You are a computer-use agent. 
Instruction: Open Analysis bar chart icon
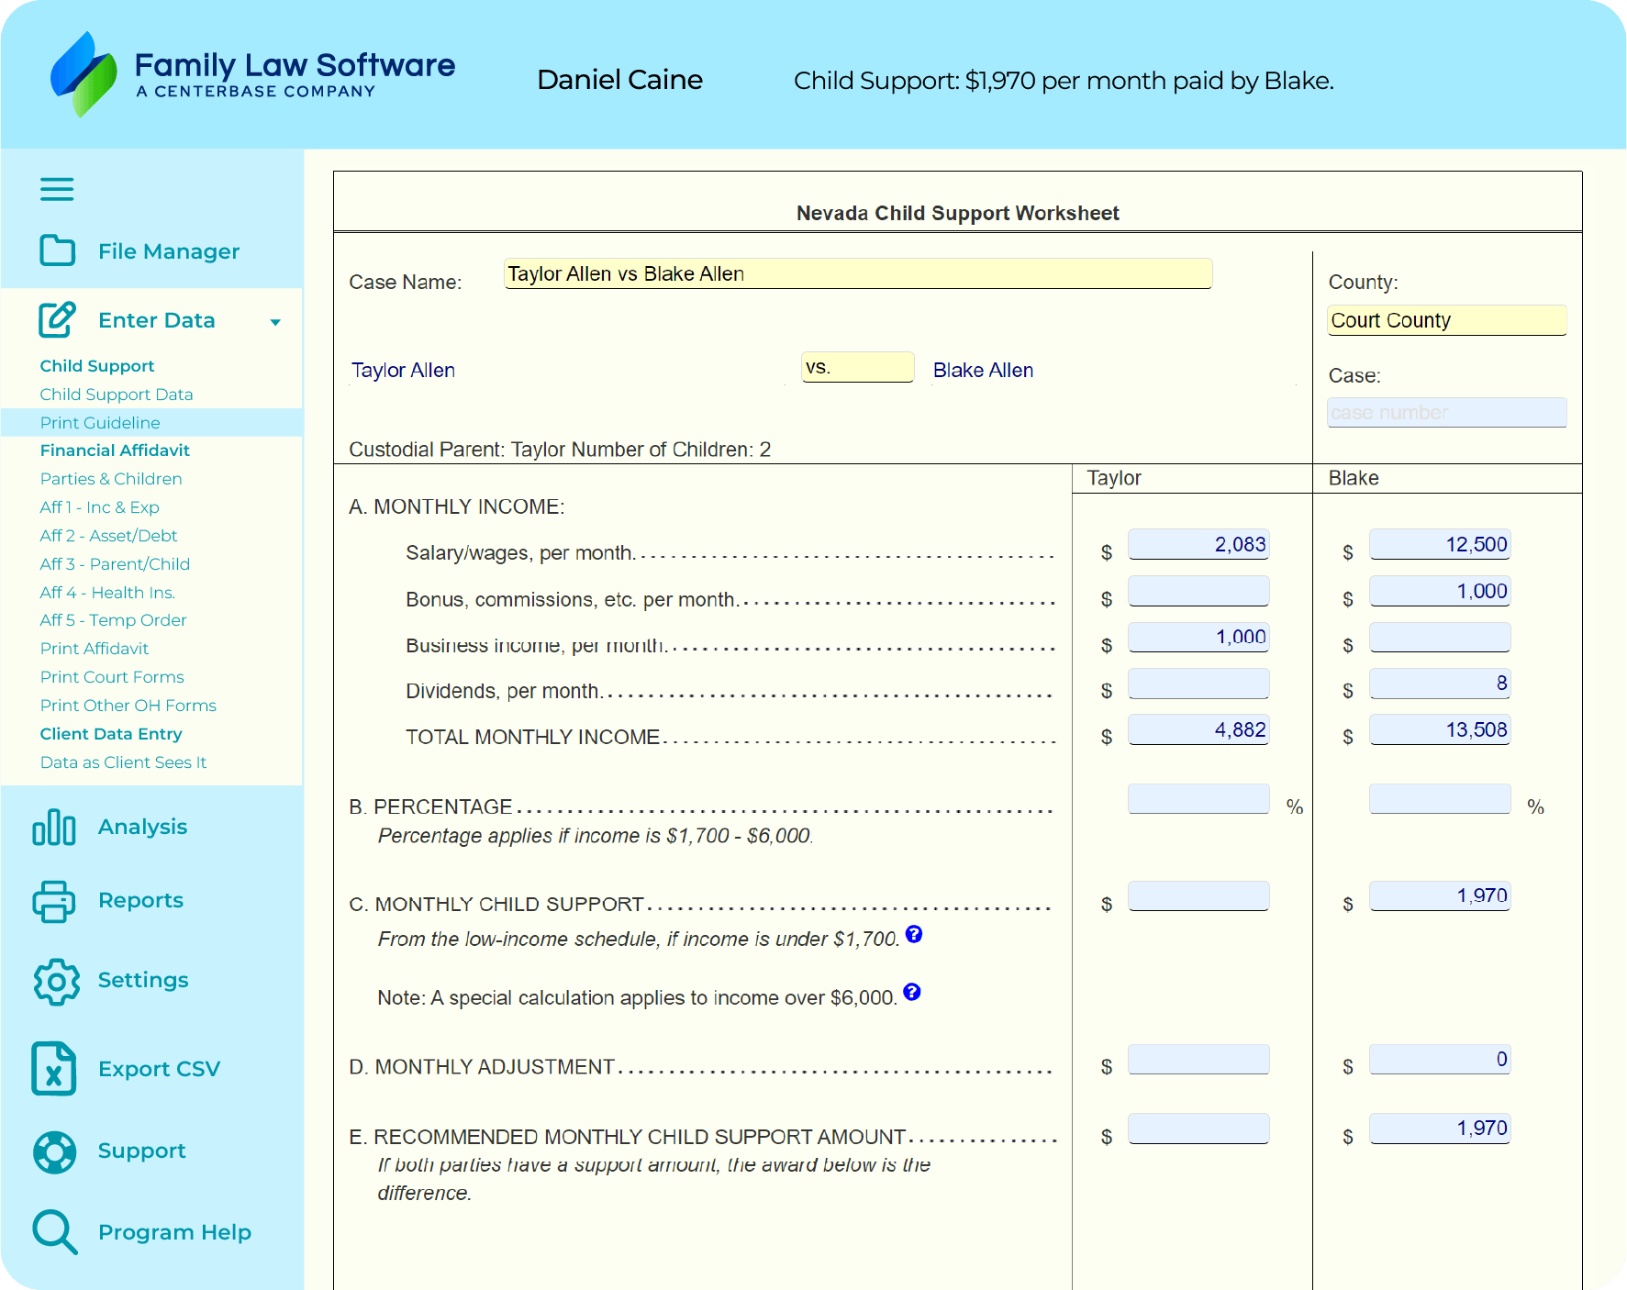(x=54, y=827)
